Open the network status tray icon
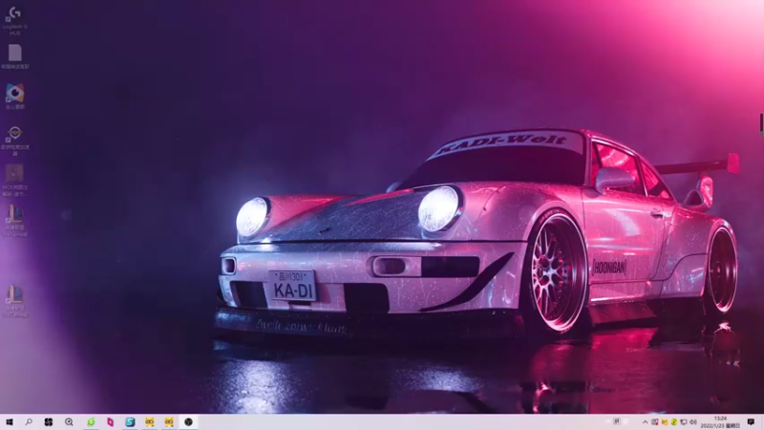The width and height of the screenshot is (764, 430). point(684,422)
